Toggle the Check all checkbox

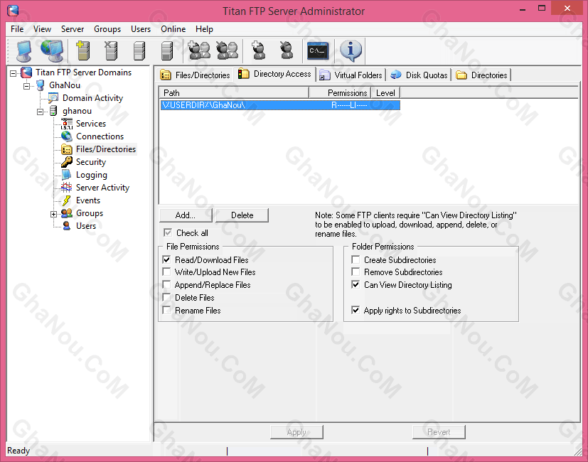click(x=168, y=233)
